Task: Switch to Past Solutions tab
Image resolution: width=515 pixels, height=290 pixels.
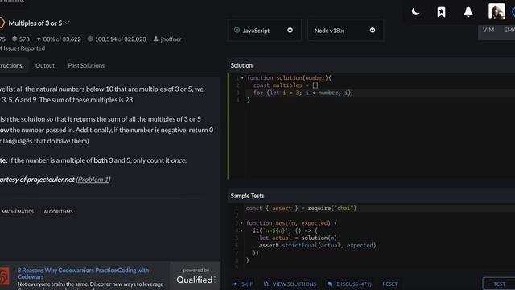Action: [x=86, y=65]
